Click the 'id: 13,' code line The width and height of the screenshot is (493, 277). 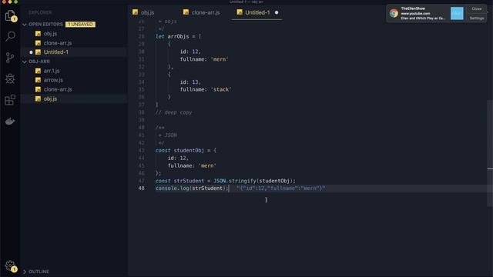190,82
